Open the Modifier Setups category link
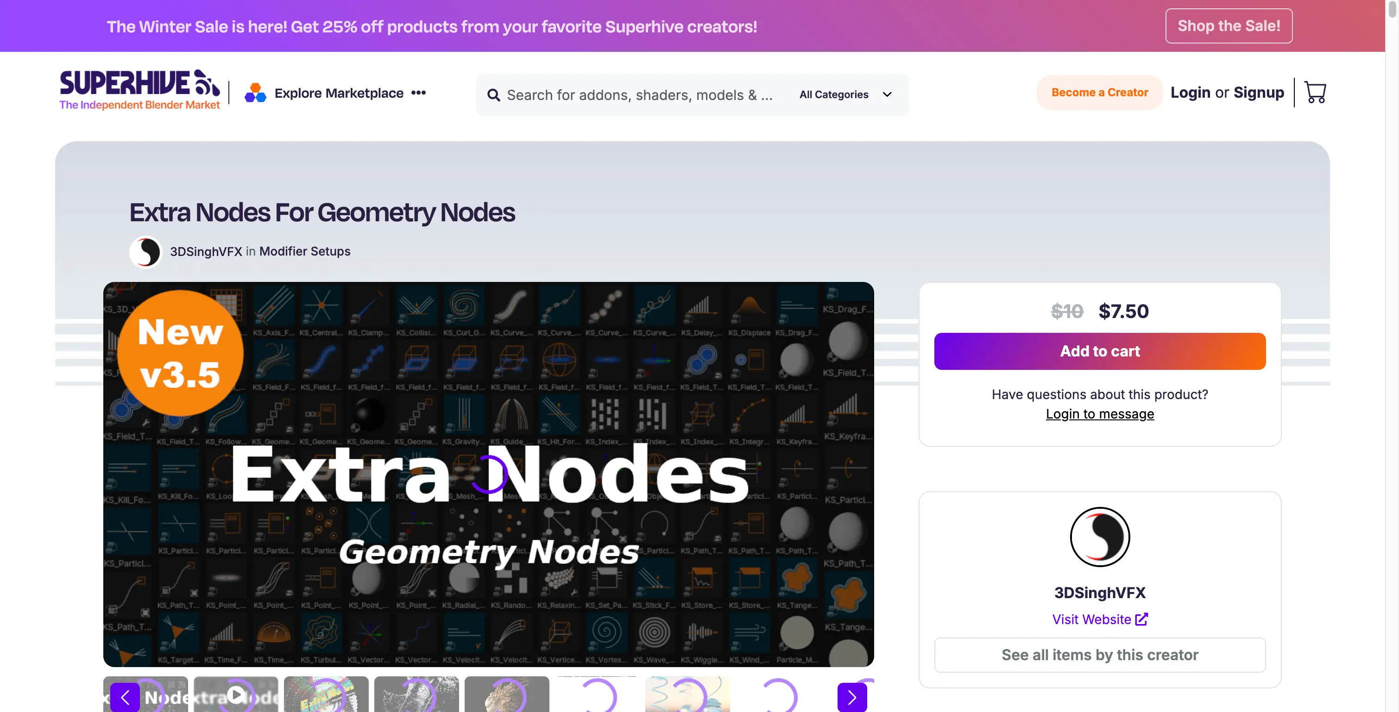 click(305, 251)
